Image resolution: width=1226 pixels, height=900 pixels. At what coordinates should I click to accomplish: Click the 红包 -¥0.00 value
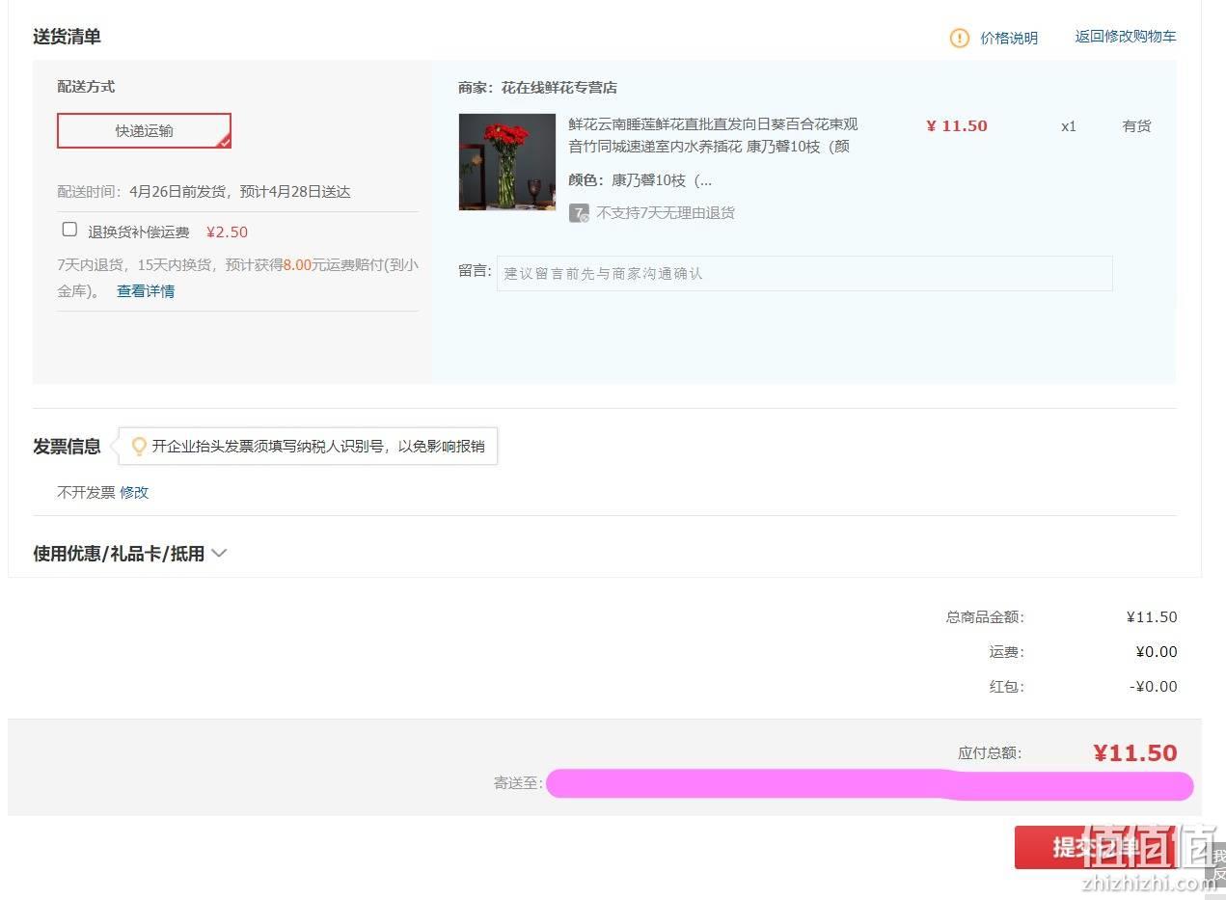[x=1154, y=686]
